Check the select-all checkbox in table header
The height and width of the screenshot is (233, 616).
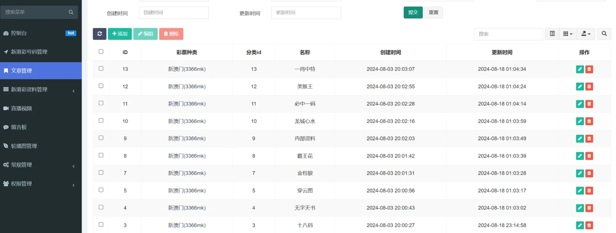(x=101, y=52)
